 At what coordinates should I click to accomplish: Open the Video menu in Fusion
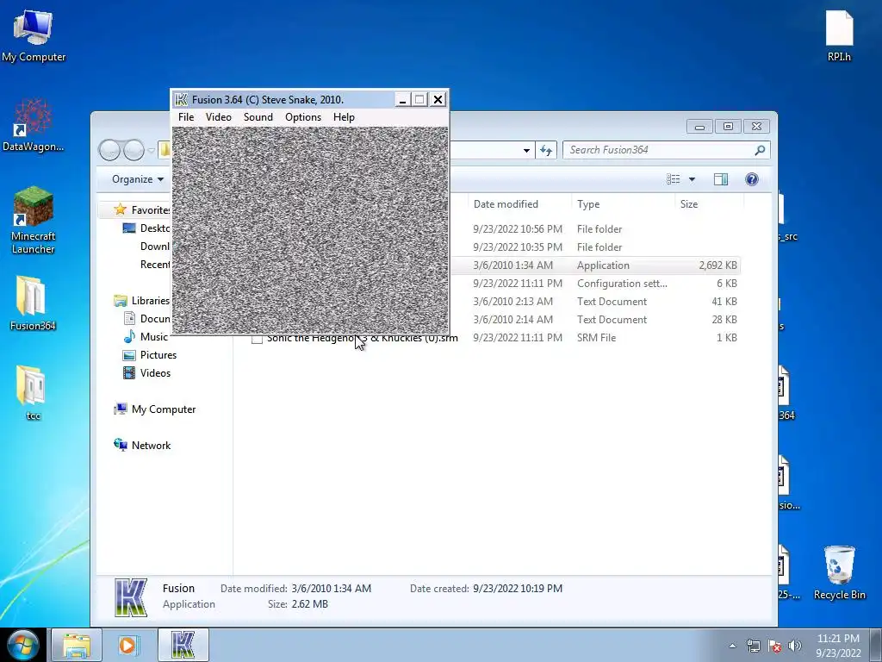pos(218,117)
